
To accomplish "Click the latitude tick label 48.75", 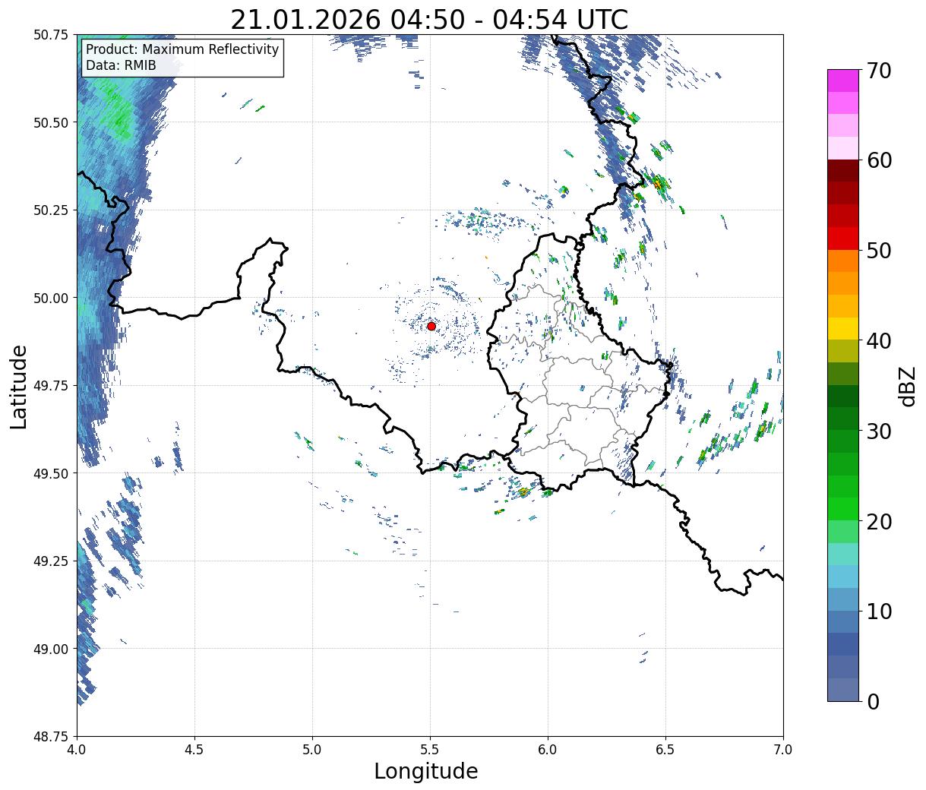I will 51,737.
